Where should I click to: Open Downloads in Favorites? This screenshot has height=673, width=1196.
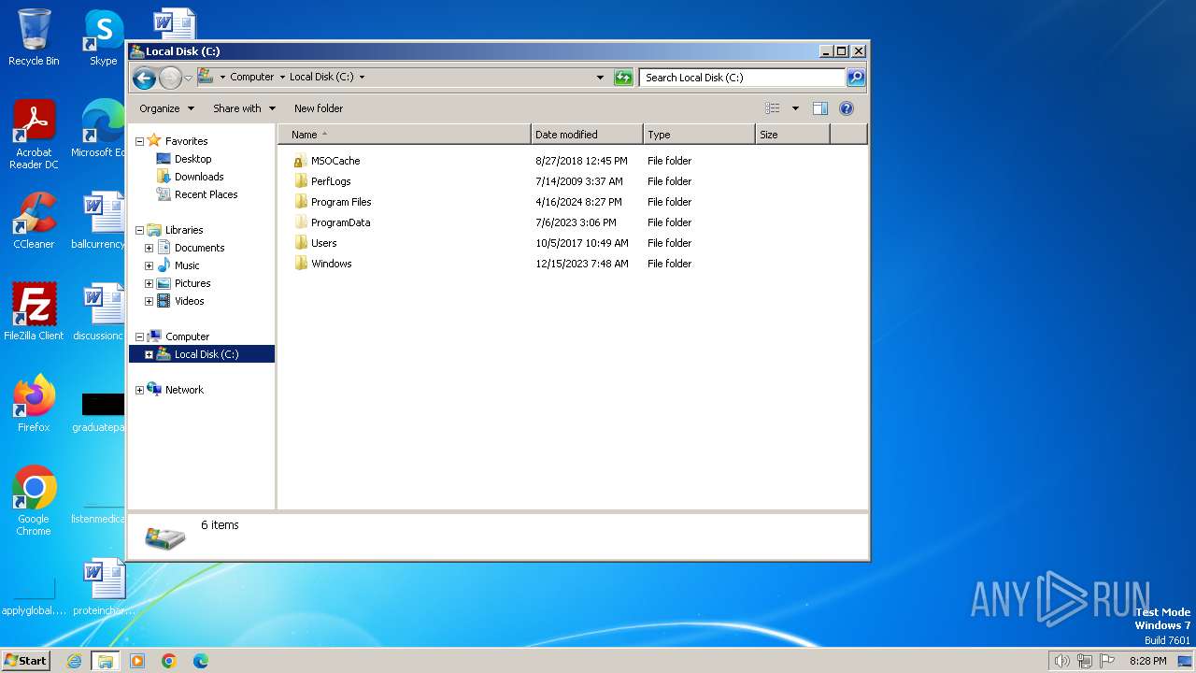[199, 177]
